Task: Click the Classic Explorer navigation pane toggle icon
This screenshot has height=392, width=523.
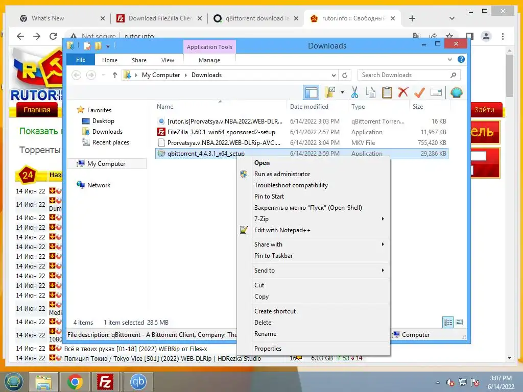Action: point(311,92)
